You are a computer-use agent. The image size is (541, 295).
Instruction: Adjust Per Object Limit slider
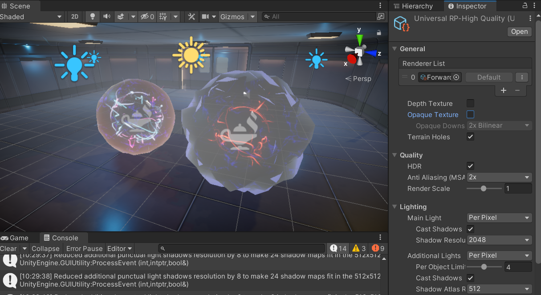pos(484,267)
